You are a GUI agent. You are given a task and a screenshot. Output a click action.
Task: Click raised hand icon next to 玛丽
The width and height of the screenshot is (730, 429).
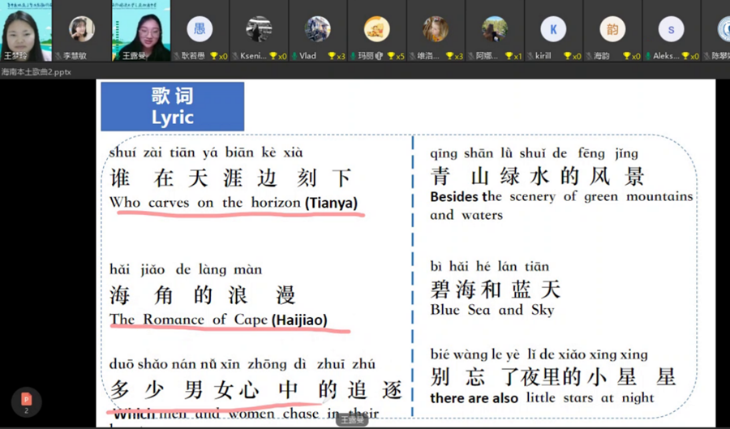[x=379, y=56]
